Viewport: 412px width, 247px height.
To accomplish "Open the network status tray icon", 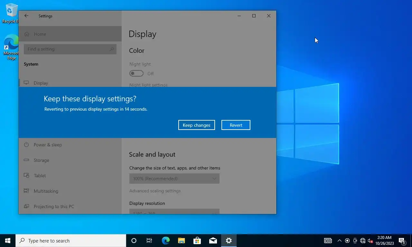I will click(363, 241).
